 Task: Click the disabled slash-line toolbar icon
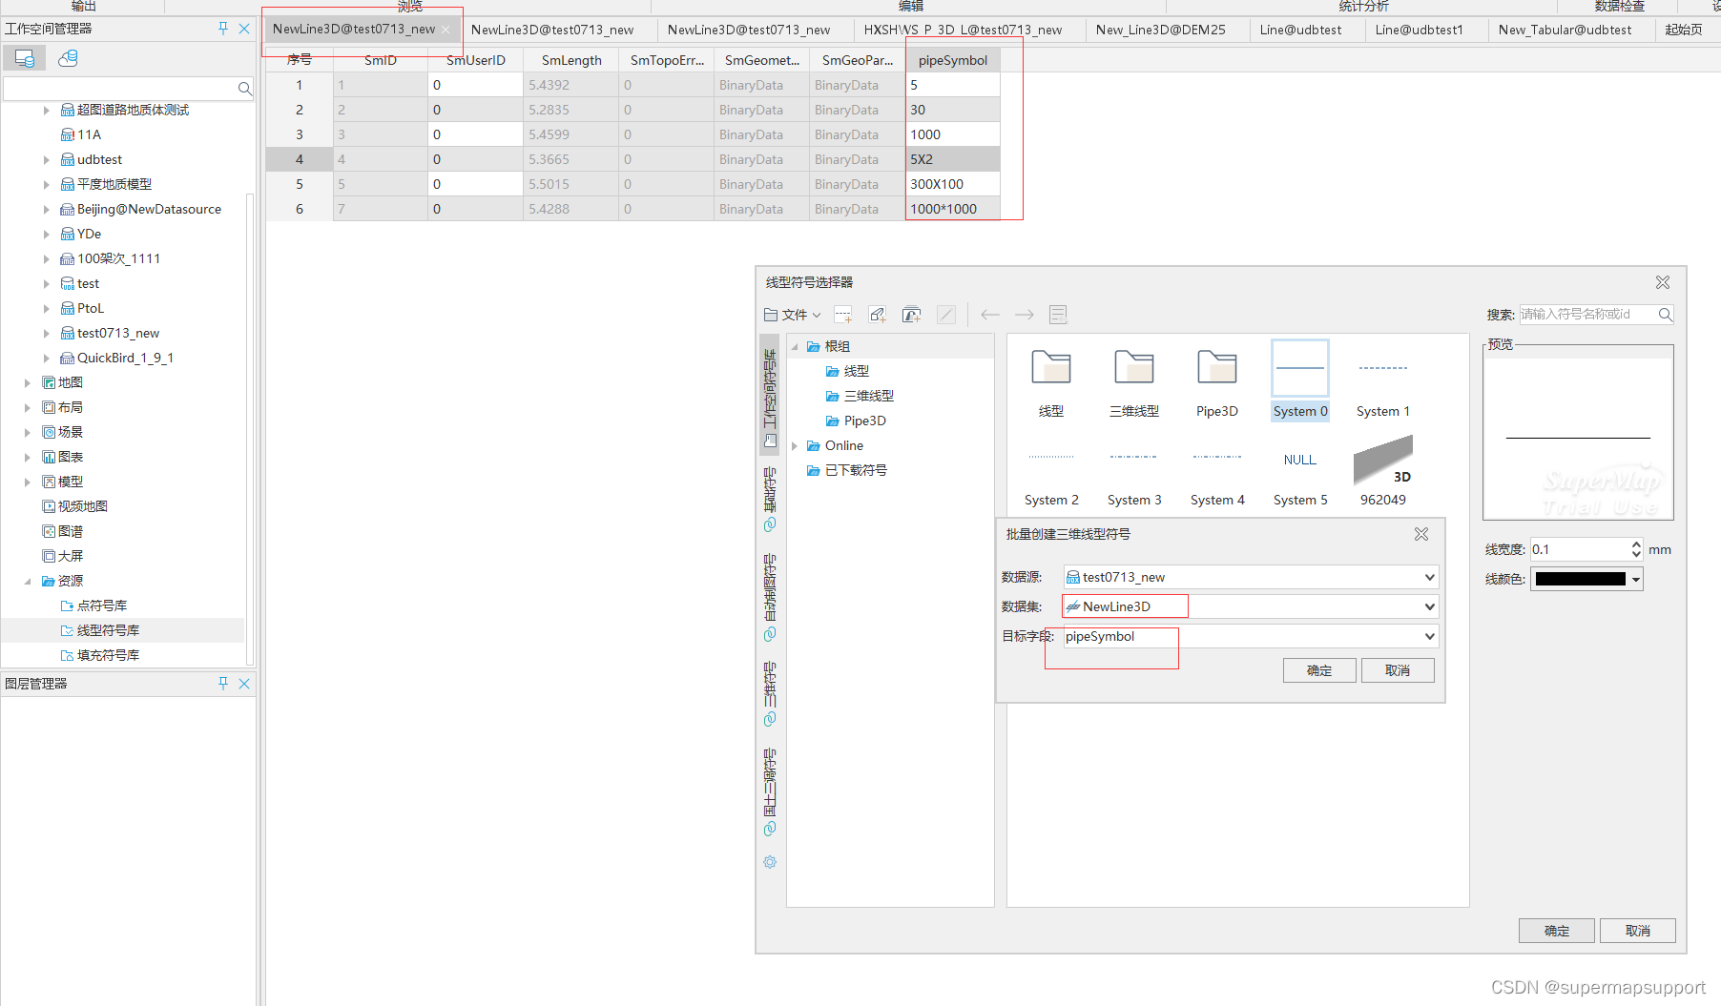[x=946, y=315]
